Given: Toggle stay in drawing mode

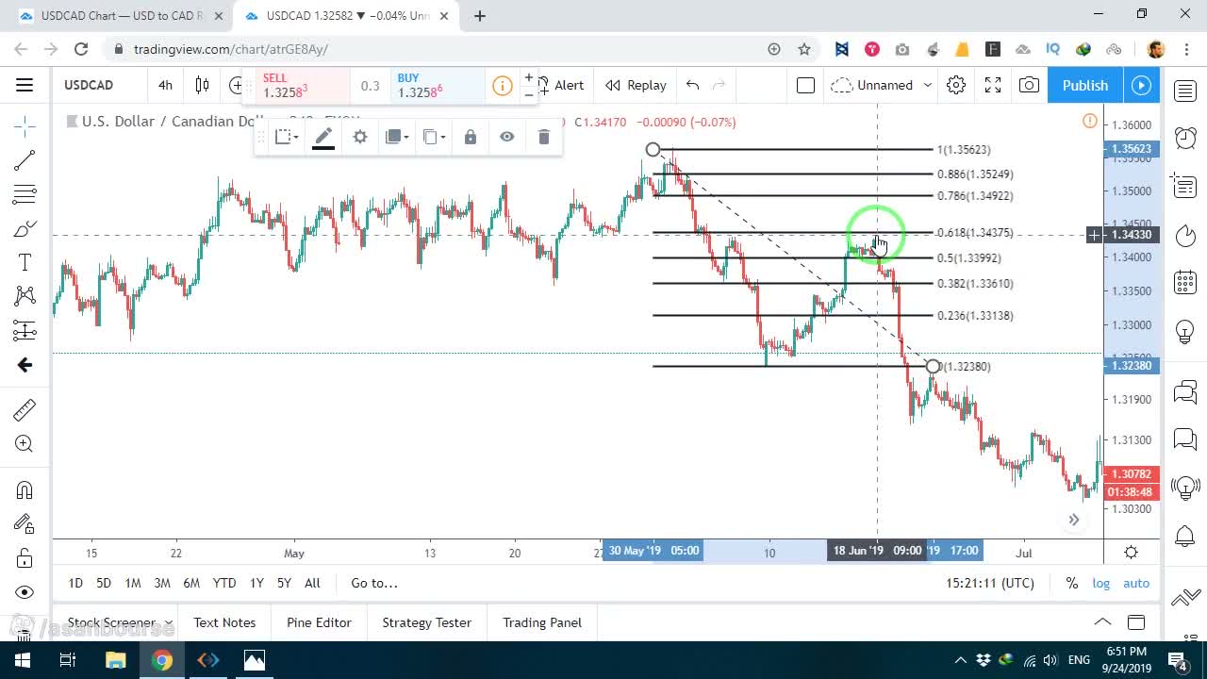Looking at the screenshot, I should 25,523.
